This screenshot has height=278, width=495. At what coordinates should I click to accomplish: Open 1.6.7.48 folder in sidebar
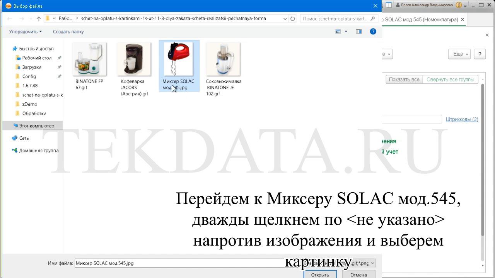pyautogui.click(x=30, y=86)
